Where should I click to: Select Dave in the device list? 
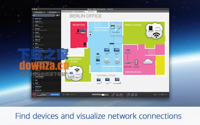click(46, 26)
